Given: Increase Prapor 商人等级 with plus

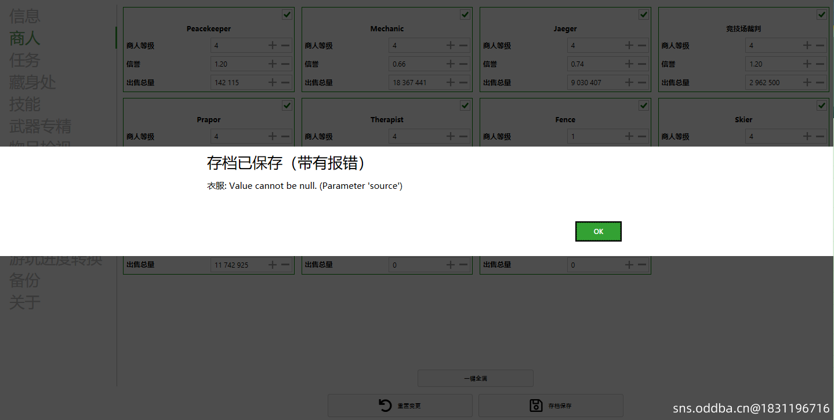Looking at the screenshot, I should coord(273,136).
